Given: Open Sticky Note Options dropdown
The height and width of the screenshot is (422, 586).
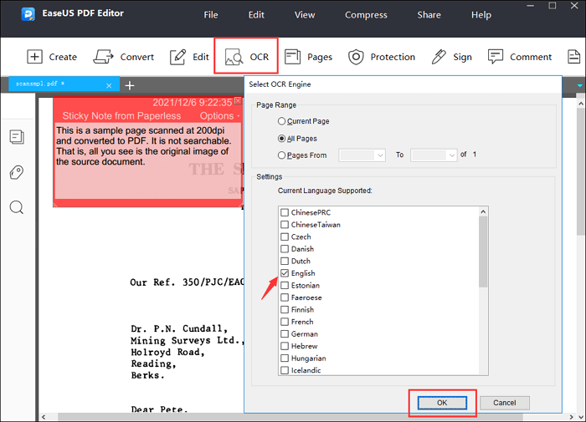Looking at the screenshot, I should [x=219, y=116].
